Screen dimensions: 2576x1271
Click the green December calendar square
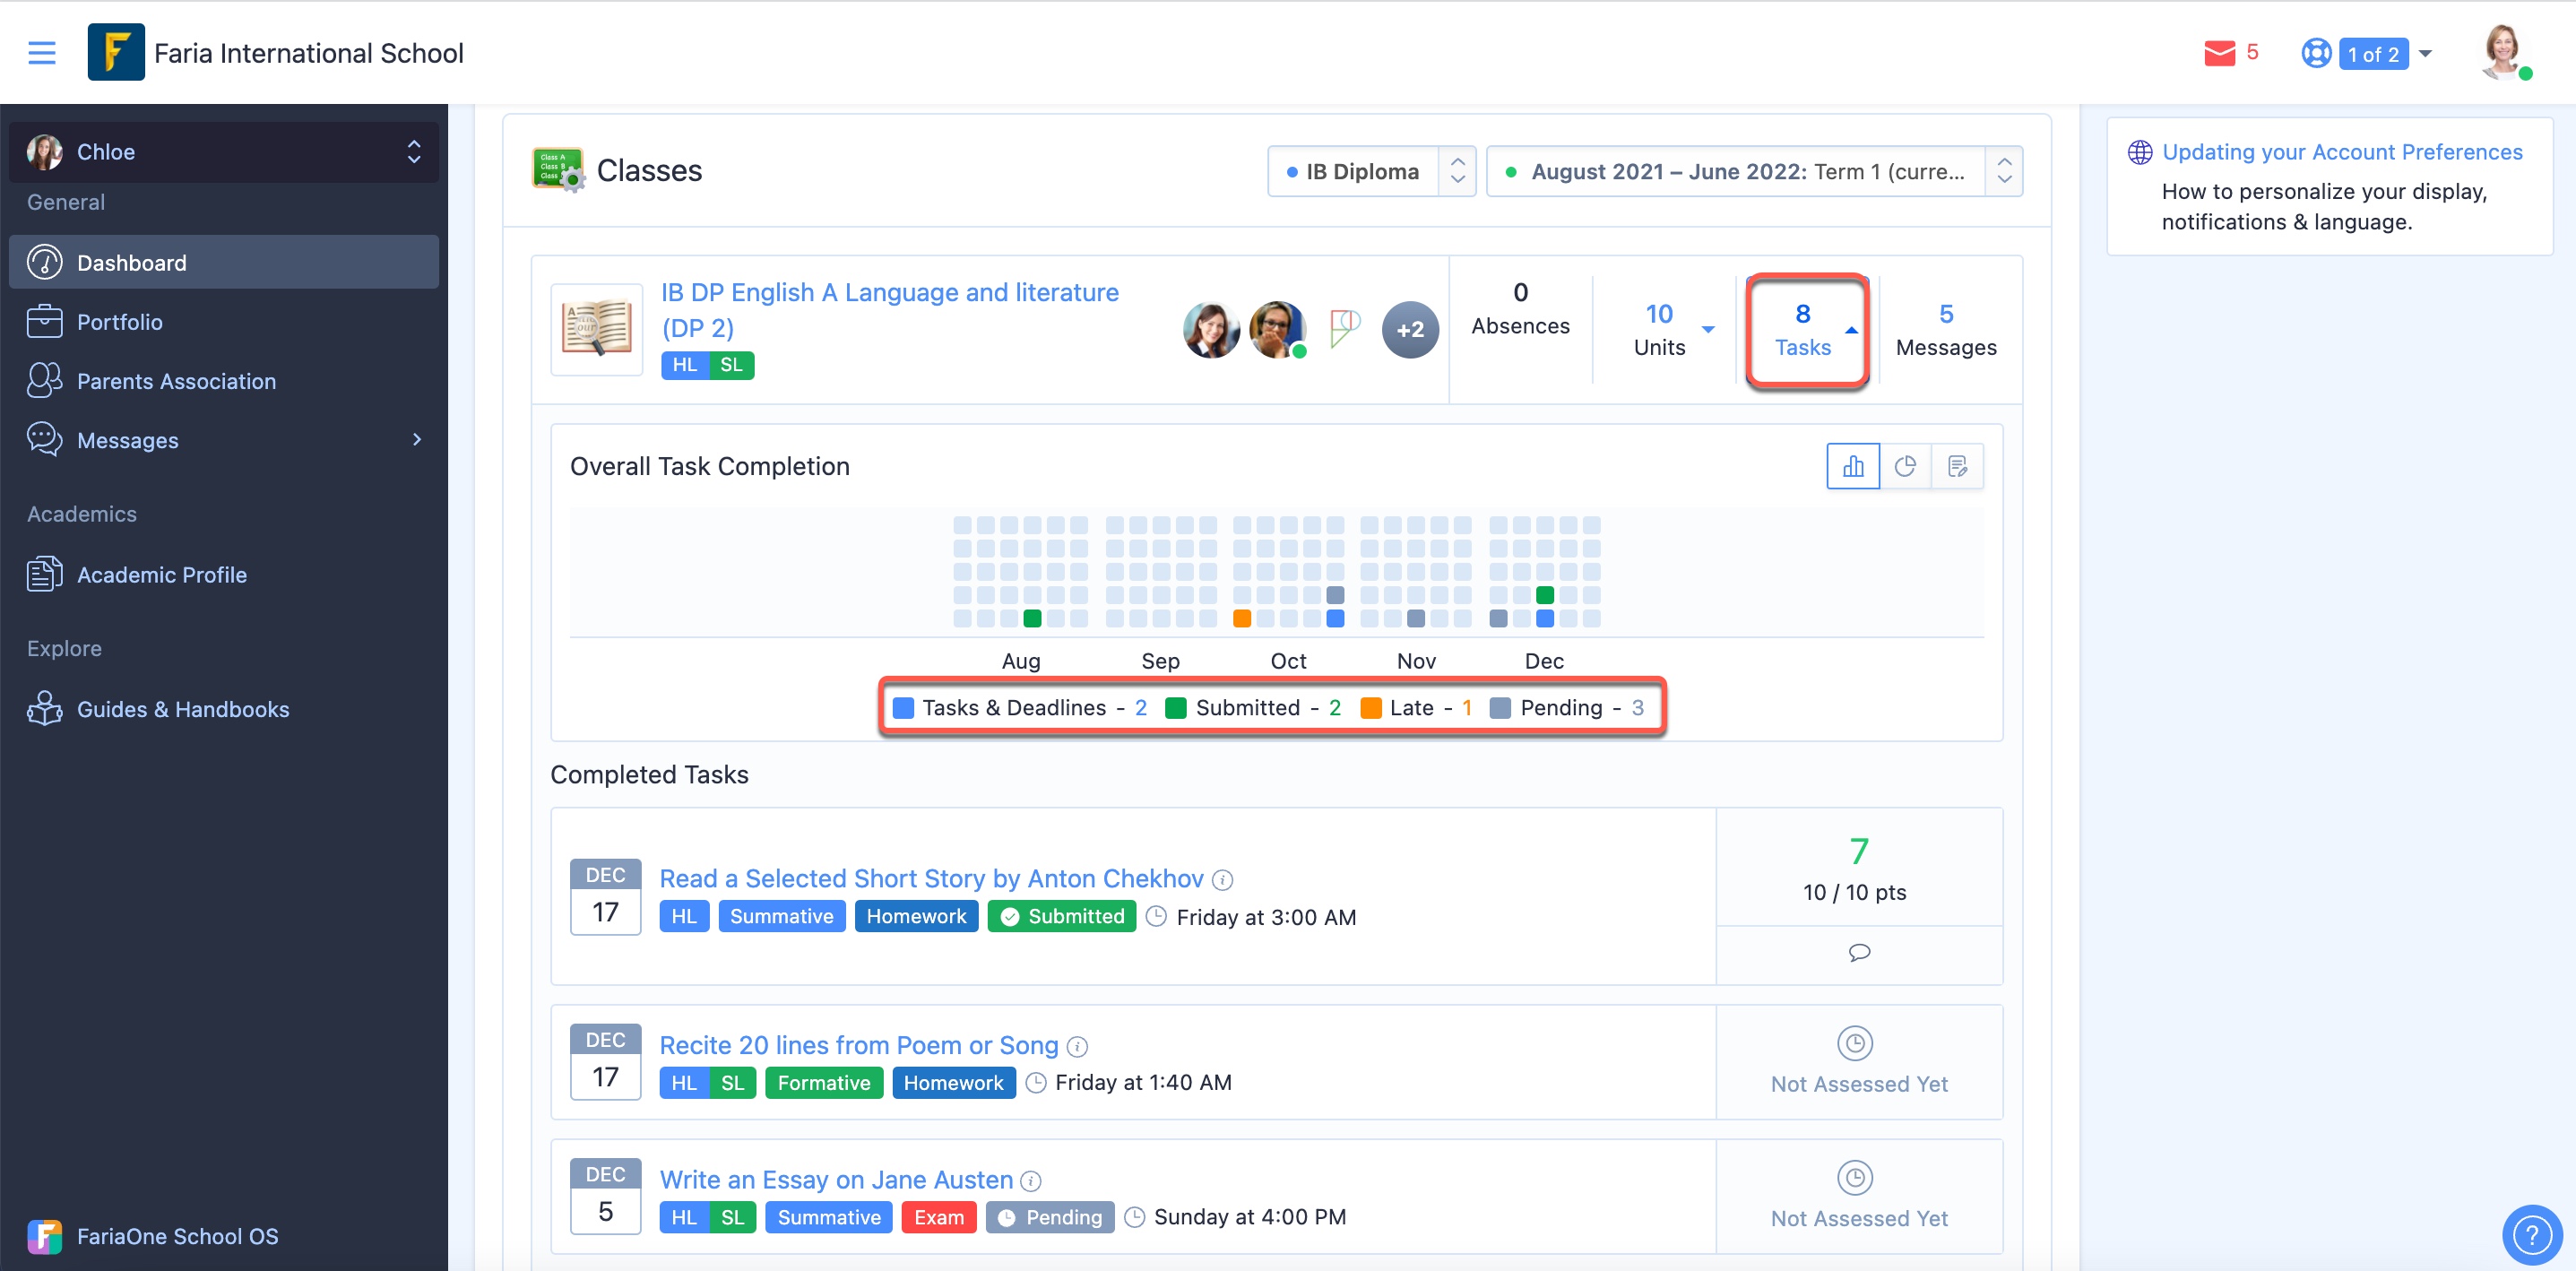tap(1544, 595)
